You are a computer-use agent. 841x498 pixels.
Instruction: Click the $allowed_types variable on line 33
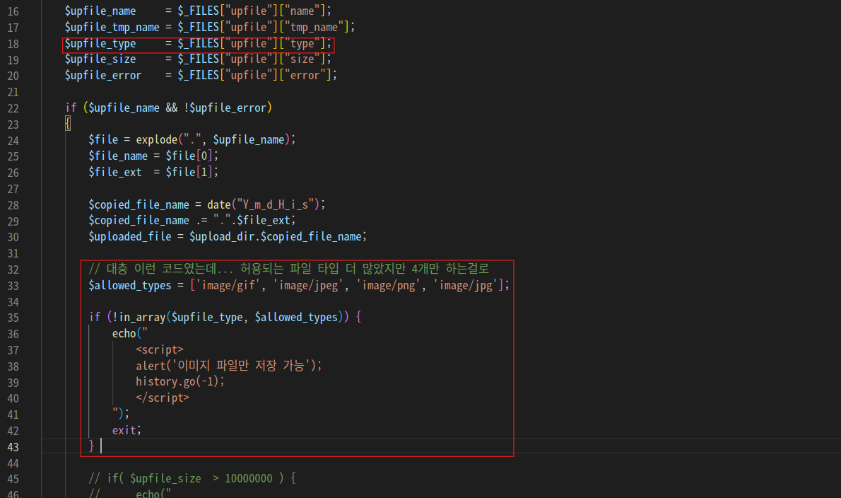(x=129, y=285)
